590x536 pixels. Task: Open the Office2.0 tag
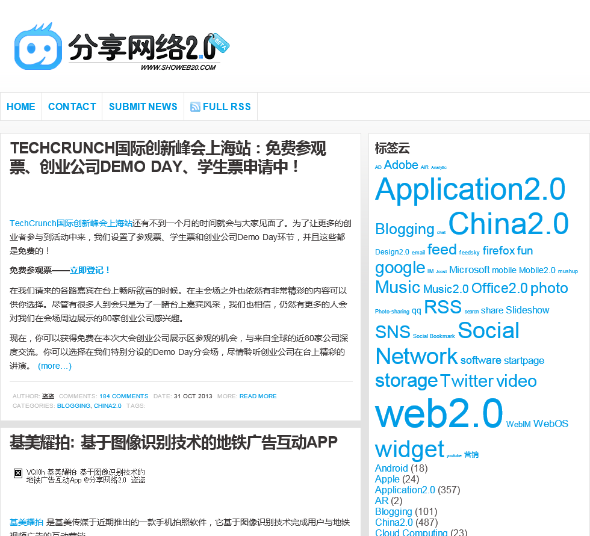point(499,288)
